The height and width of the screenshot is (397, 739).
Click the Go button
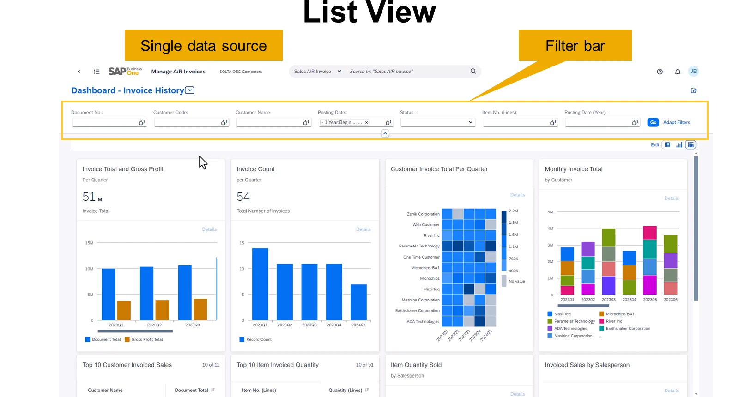(x=653, y=122)
